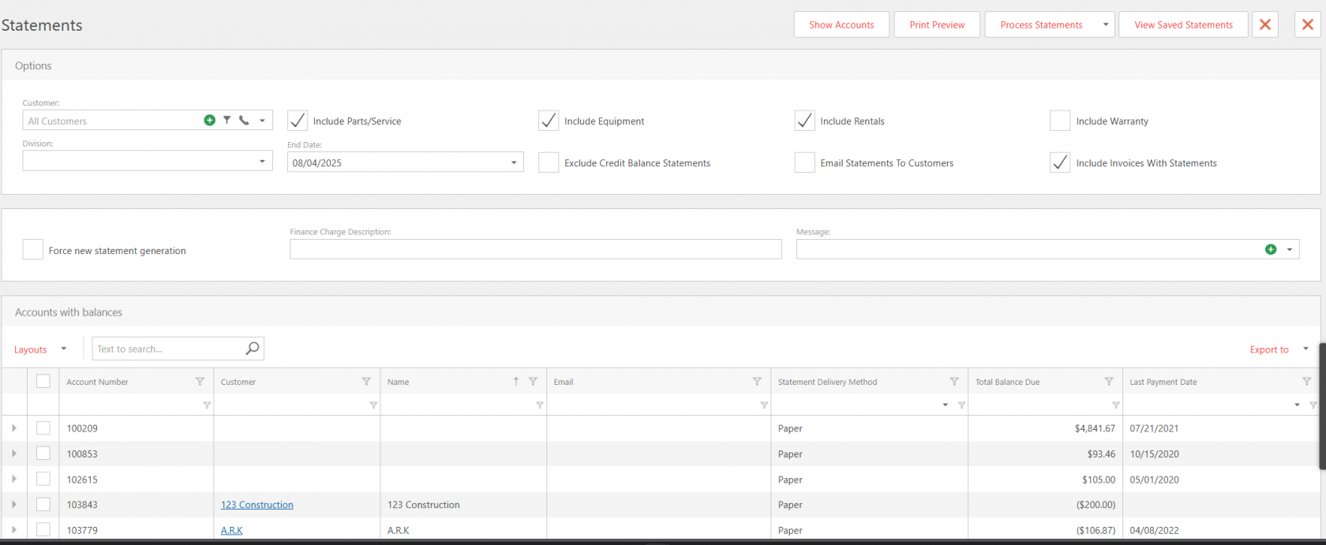This screenshot has width=1326, height=545.
Task: Open Last Payment Date filter row dropdown
Action: (x=1297, y=405)
